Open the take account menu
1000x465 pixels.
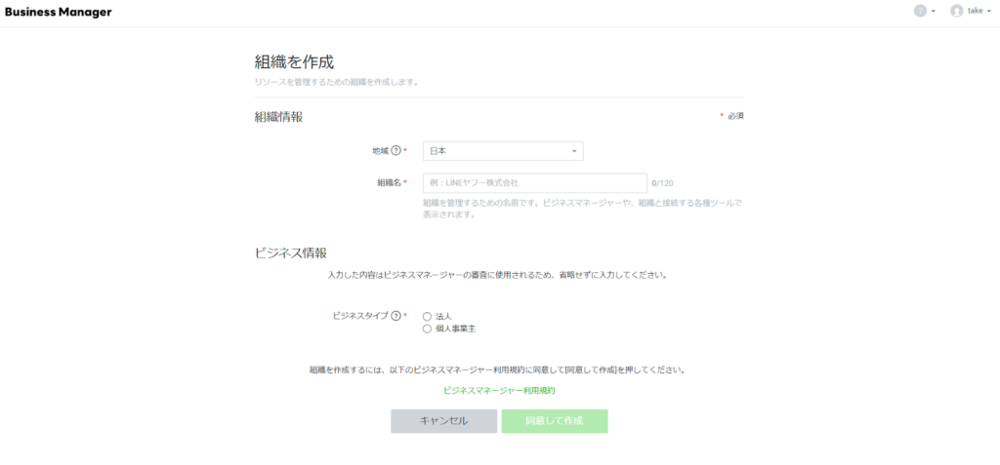point(976,11)
